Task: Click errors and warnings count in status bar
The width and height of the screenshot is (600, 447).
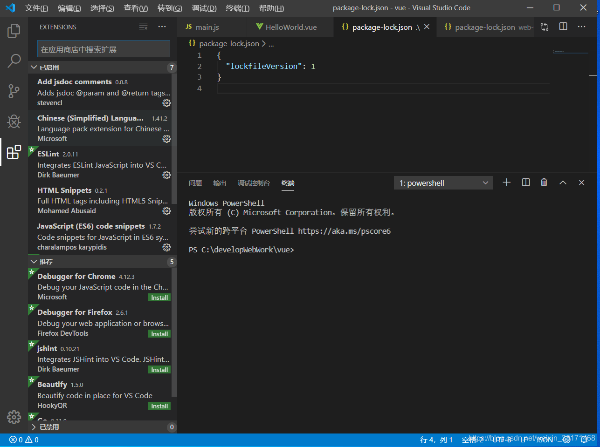Action: tap(24, 440)
